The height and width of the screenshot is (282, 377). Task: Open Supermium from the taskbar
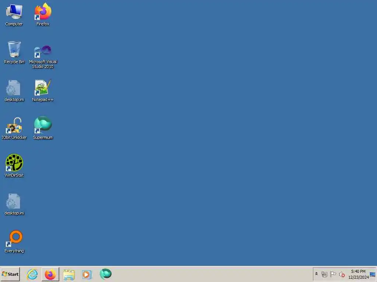[106, 274]
